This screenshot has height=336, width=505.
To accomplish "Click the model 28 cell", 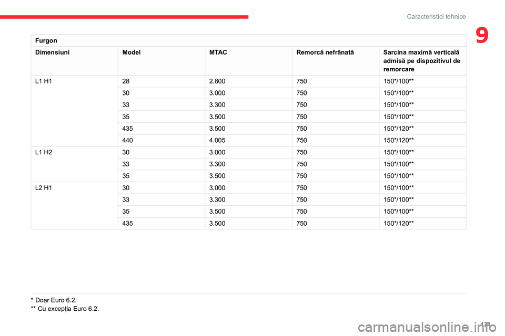I will point(126,81).
